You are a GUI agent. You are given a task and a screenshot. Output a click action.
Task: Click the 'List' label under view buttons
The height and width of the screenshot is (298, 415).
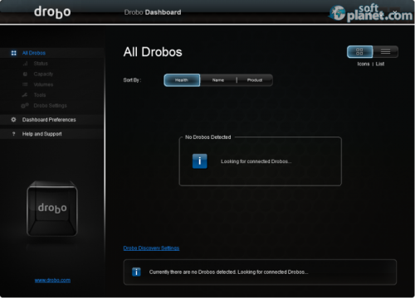(x=380, y=64)
